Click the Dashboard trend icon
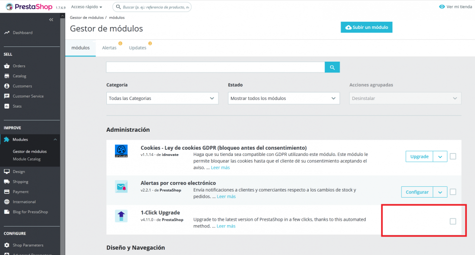Viewport: 475px width, 255px height. (7, 33)
